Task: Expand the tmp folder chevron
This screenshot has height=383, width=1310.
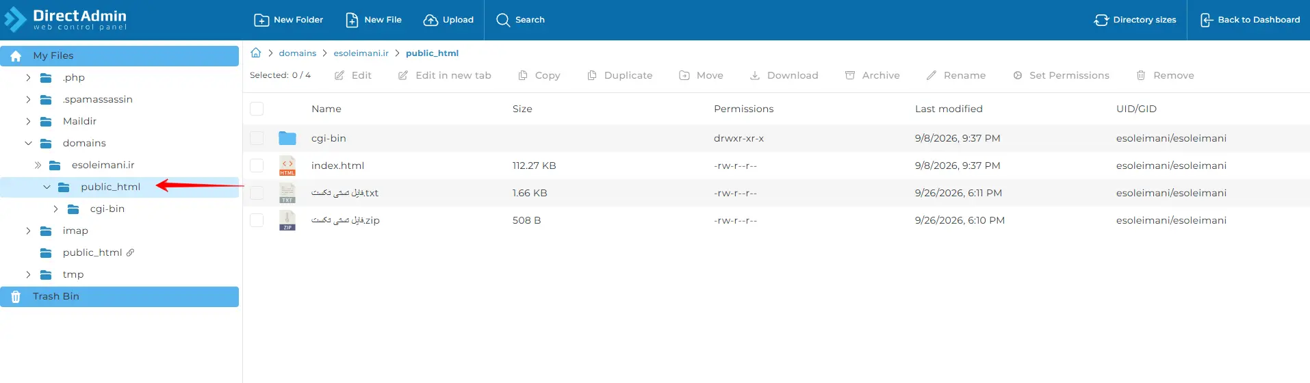Action: tap(28, 274)
